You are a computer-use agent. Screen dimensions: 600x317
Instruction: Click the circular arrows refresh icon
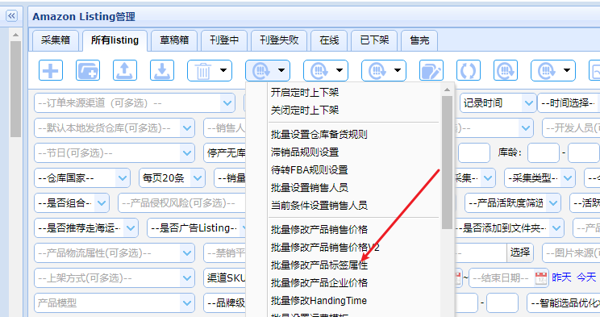(x=469, y=70)
